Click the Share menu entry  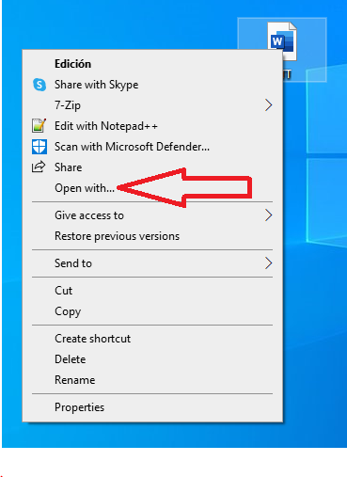[x=152, y=167]
